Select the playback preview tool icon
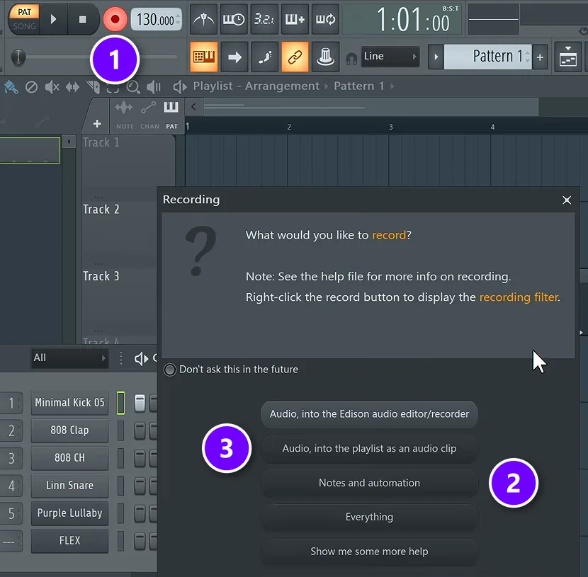 (153, 87)
